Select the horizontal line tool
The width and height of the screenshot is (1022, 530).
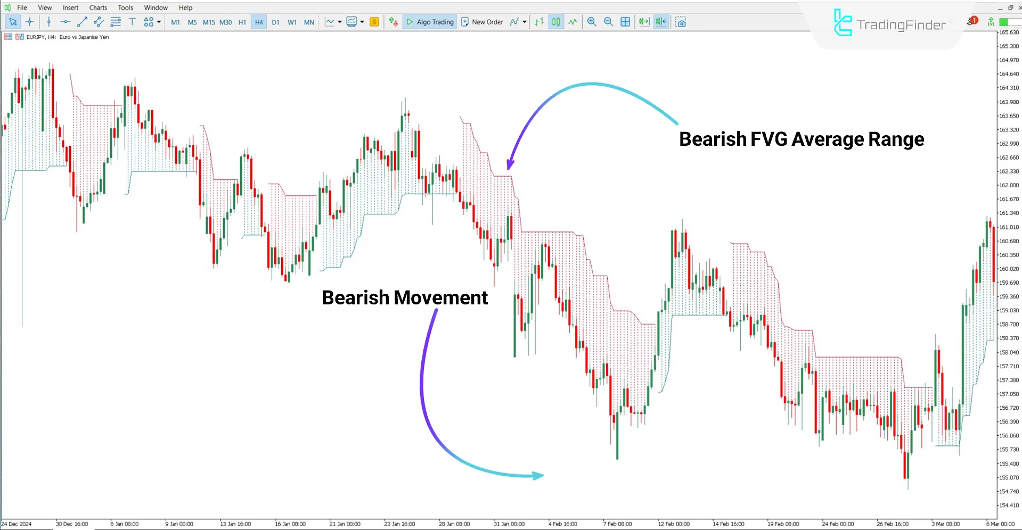66,22
